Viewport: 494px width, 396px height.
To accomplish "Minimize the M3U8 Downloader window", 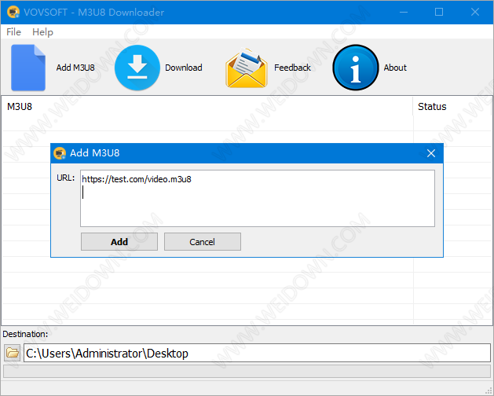I will 404,13.
